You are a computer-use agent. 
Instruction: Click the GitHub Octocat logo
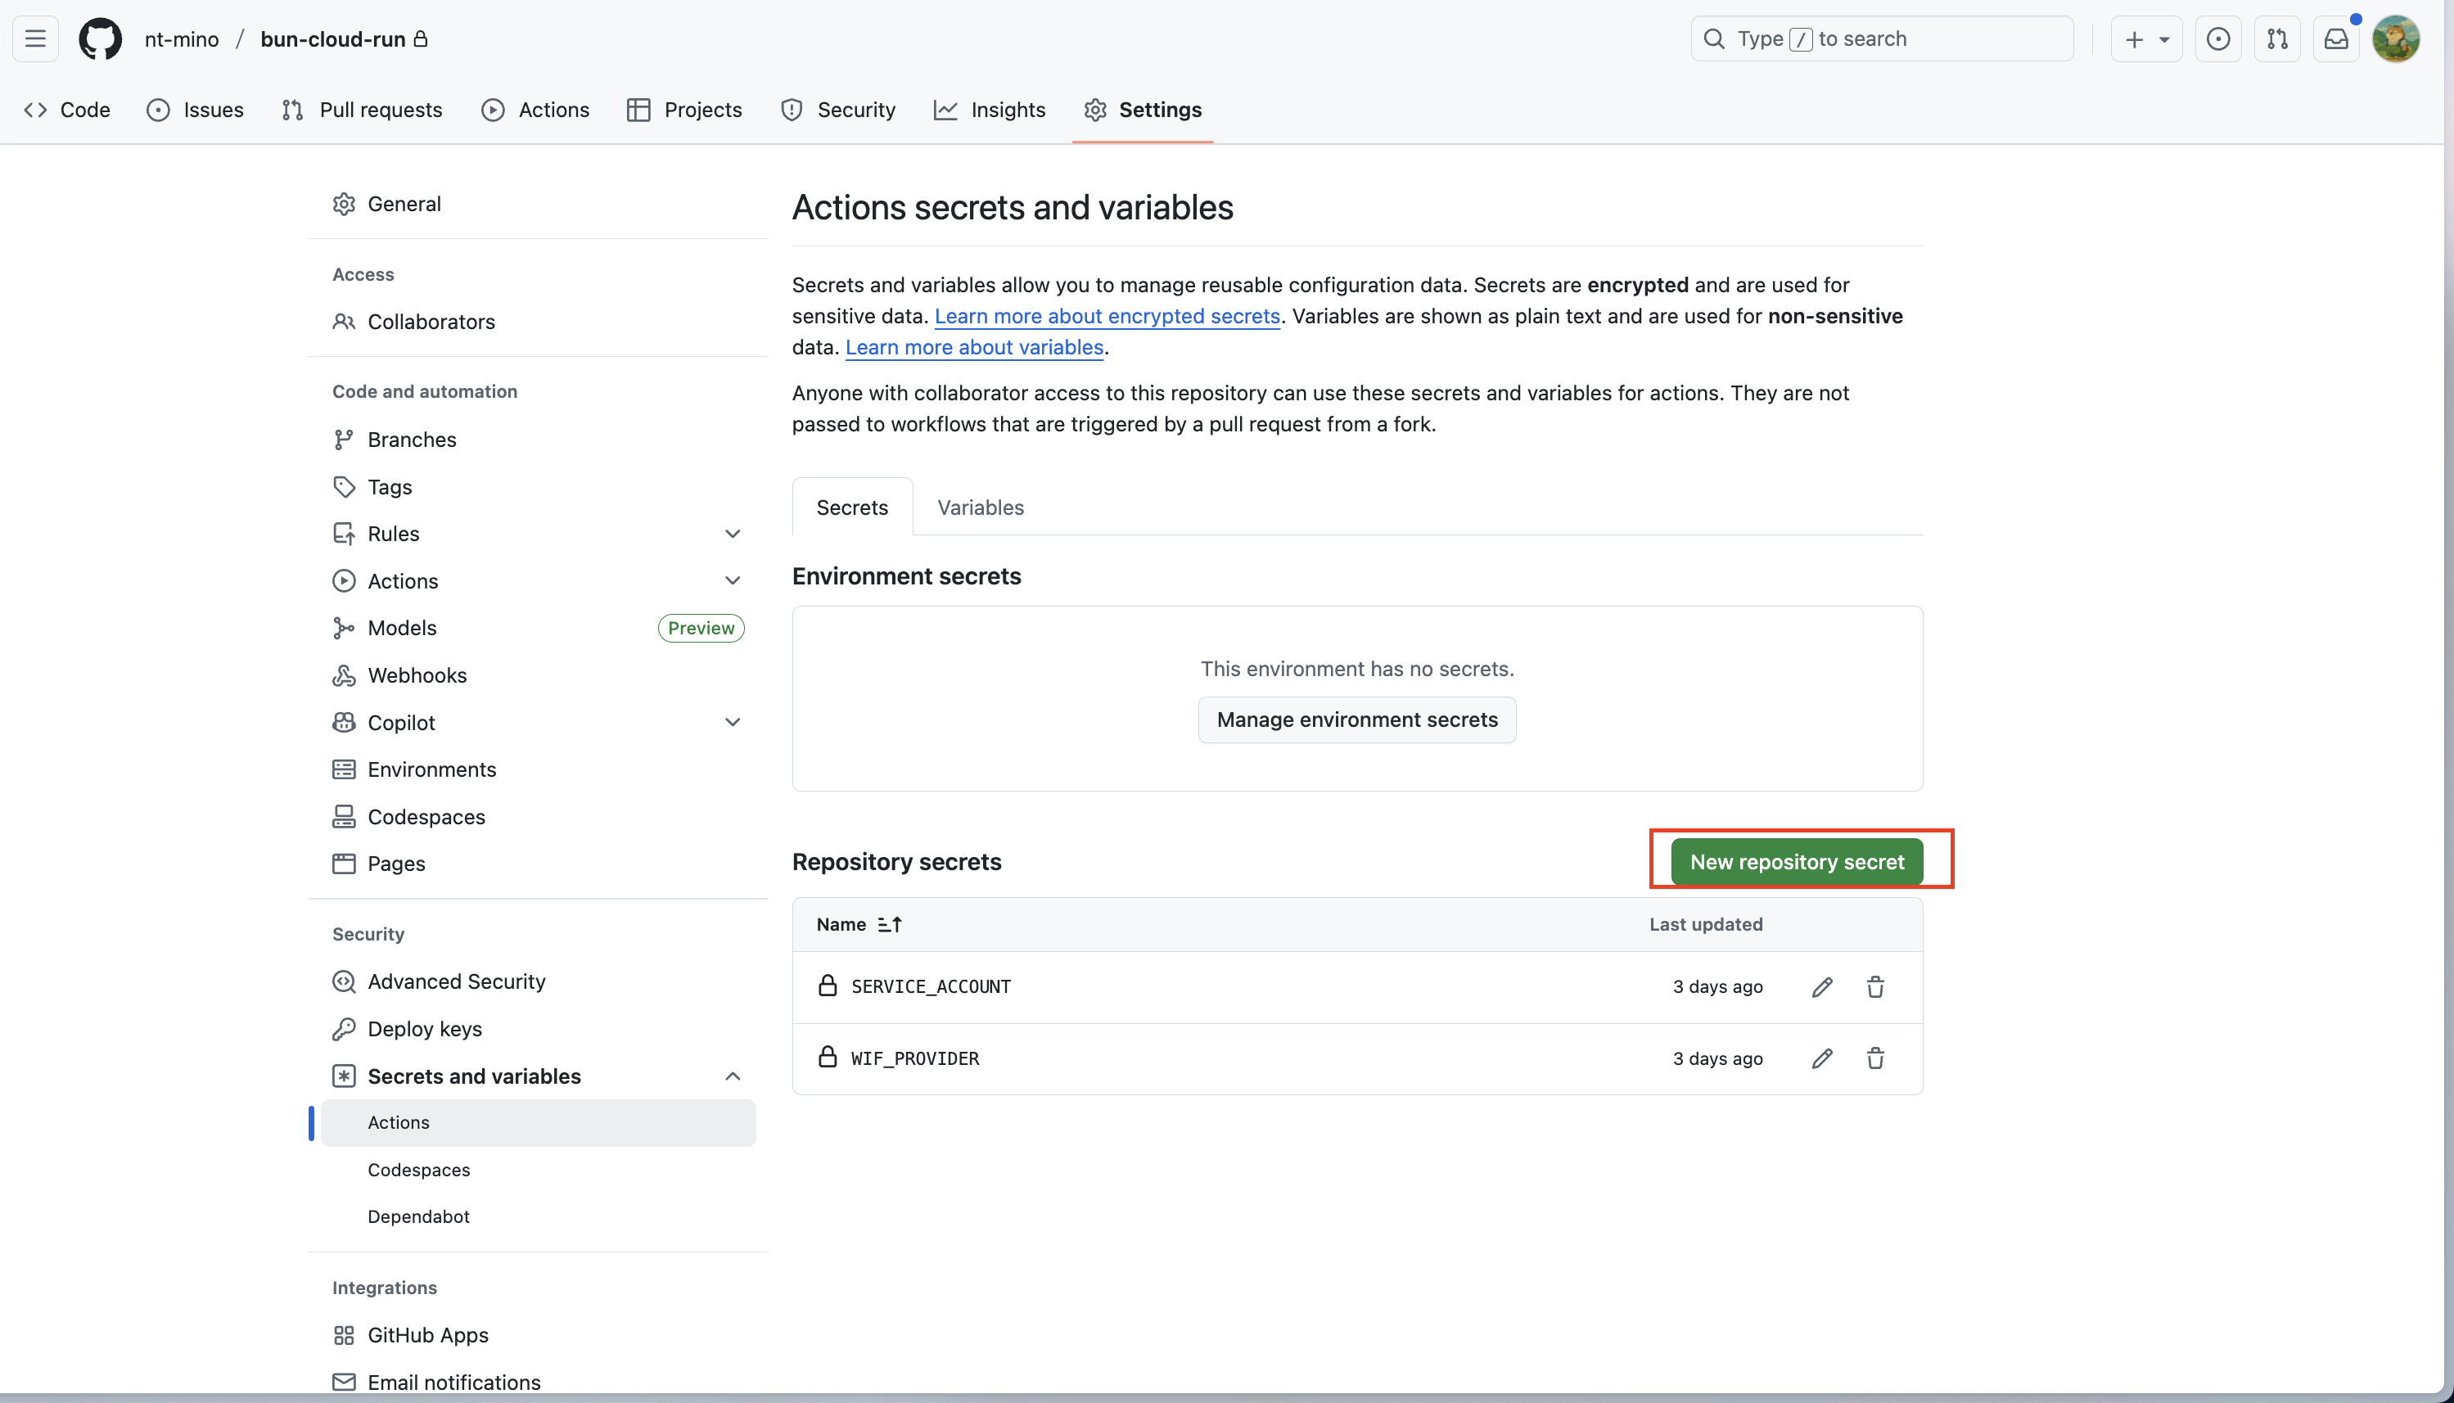coord(100,38)
